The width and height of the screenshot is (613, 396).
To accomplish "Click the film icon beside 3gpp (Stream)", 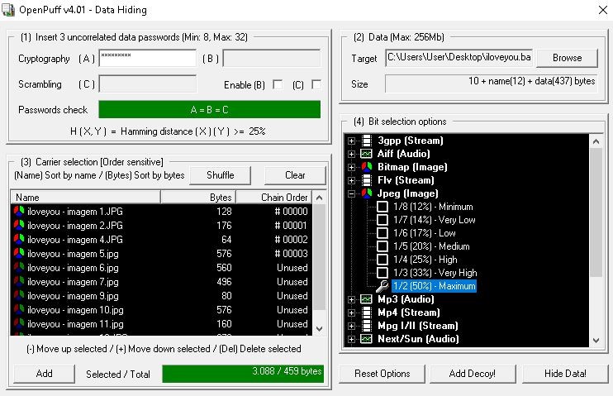I will [366, 141].
